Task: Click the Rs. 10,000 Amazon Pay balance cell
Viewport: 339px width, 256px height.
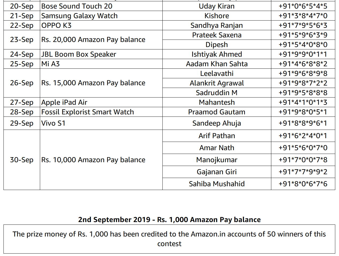Action: (93, 160)
